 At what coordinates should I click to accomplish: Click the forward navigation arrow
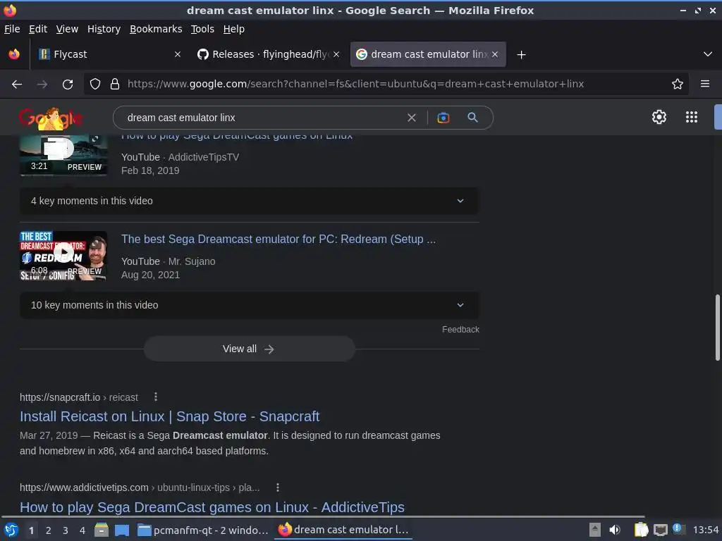(42, 85)
